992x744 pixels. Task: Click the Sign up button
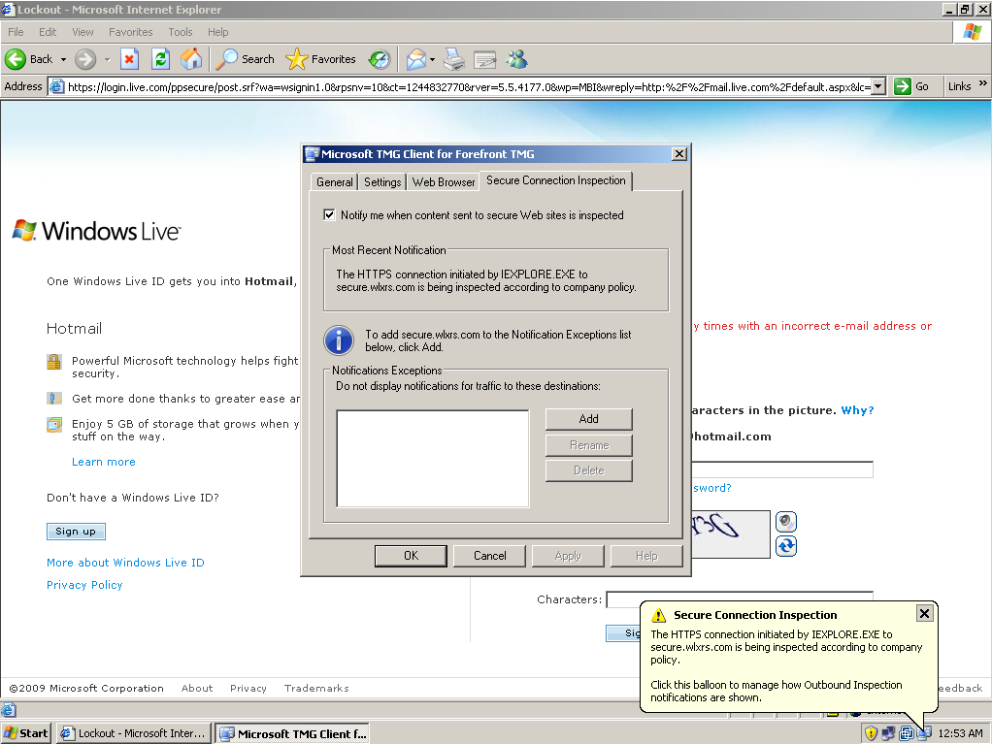coord(76,532)
